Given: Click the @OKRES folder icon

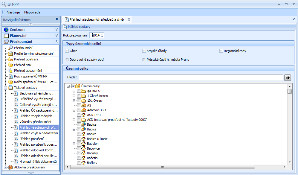Looking at the screenshot, I should point(84,91).
